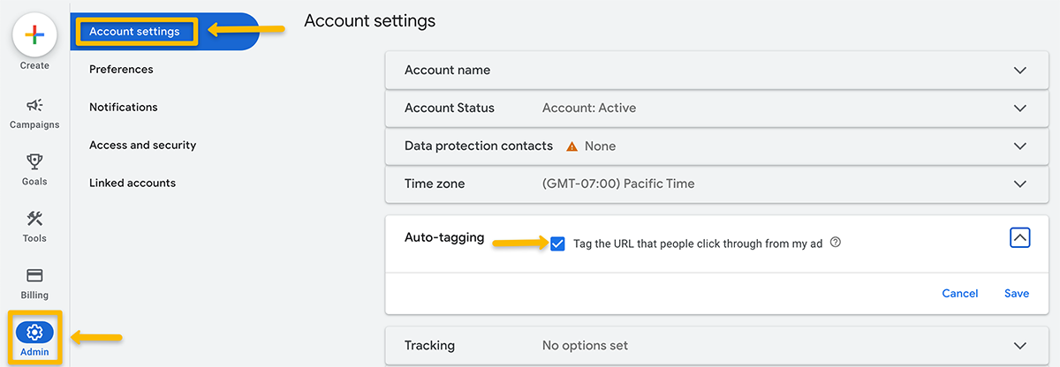Screen dimensions: 1060x367
Task: Open Billing via the credit card icon
Action: coord(34,276)
